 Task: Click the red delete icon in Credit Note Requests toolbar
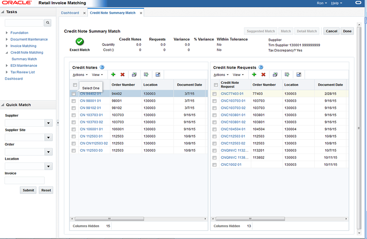point(263,75)
